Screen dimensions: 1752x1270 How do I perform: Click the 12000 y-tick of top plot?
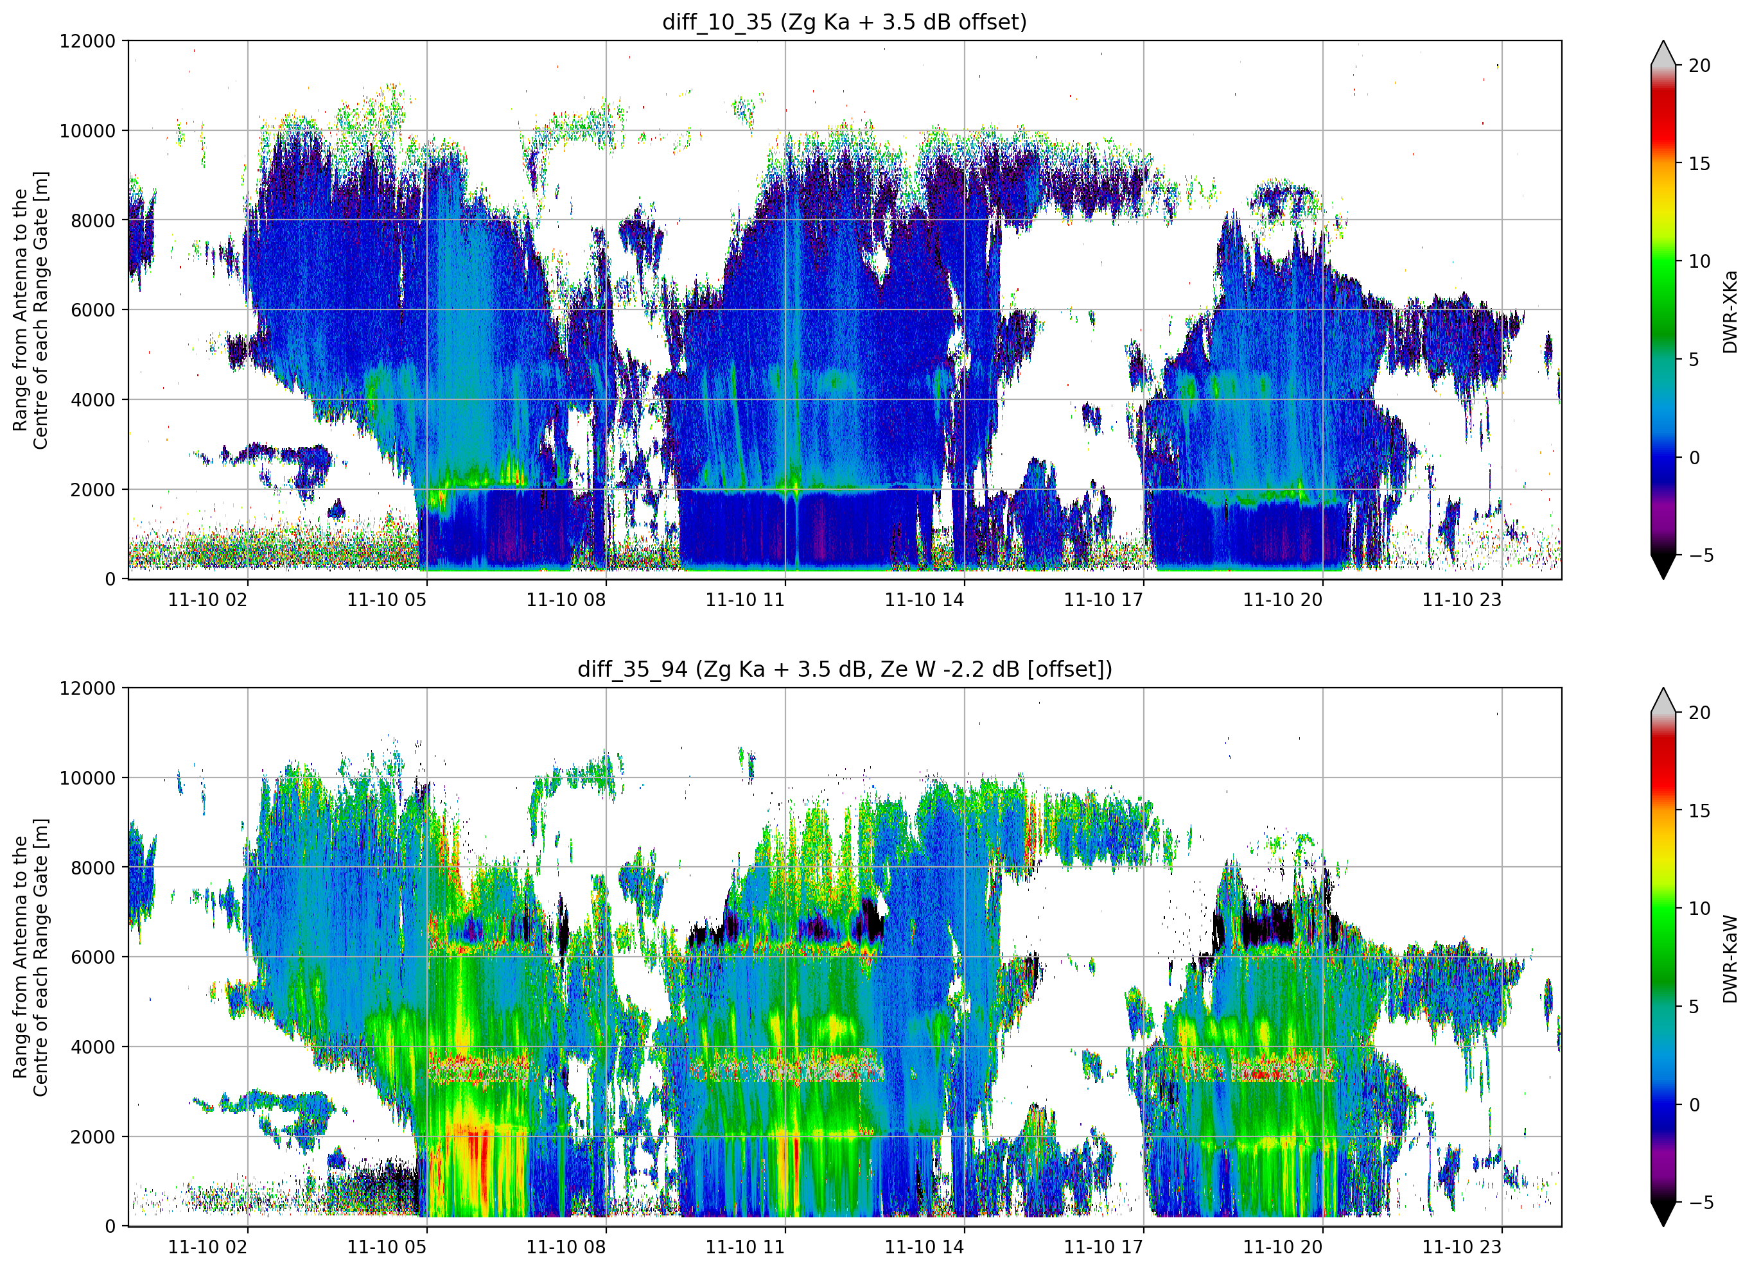pos(87,41)
